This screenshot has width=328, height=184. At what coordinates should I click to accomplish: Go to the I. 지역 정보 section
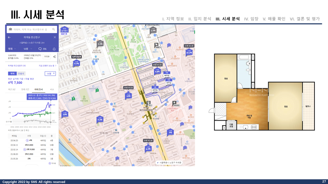[x=173, y=19]
